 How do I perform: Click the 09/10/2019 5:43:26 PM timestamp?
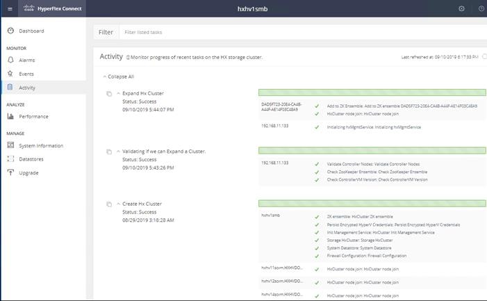(x=148, y=168)
